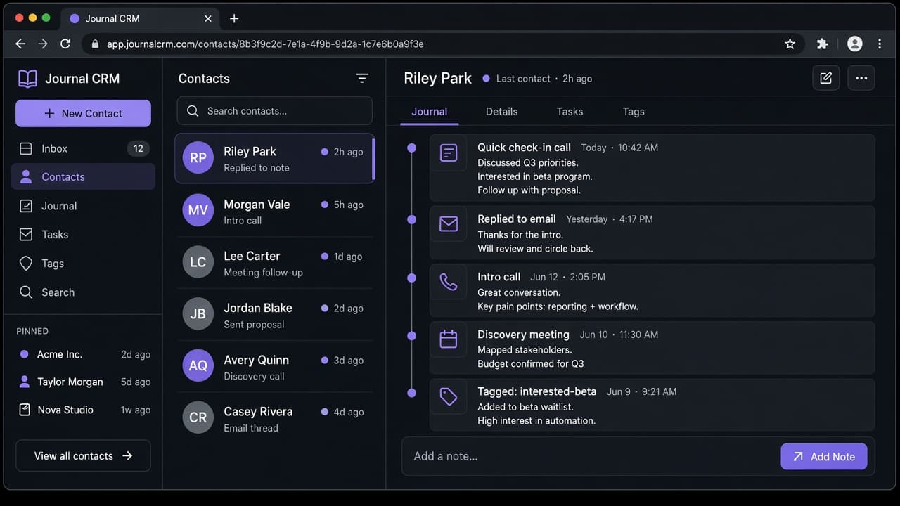Click the New Contact button
The height and width of the screenshot is (506, 900).
click(83, 113)
